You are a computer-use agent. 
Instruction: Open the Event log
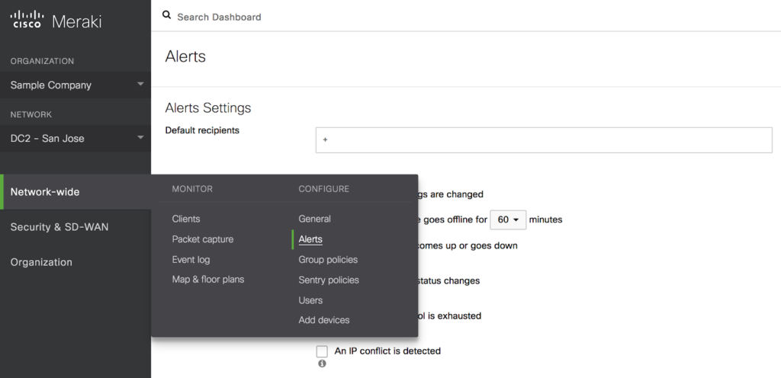(x=191, y=260)
